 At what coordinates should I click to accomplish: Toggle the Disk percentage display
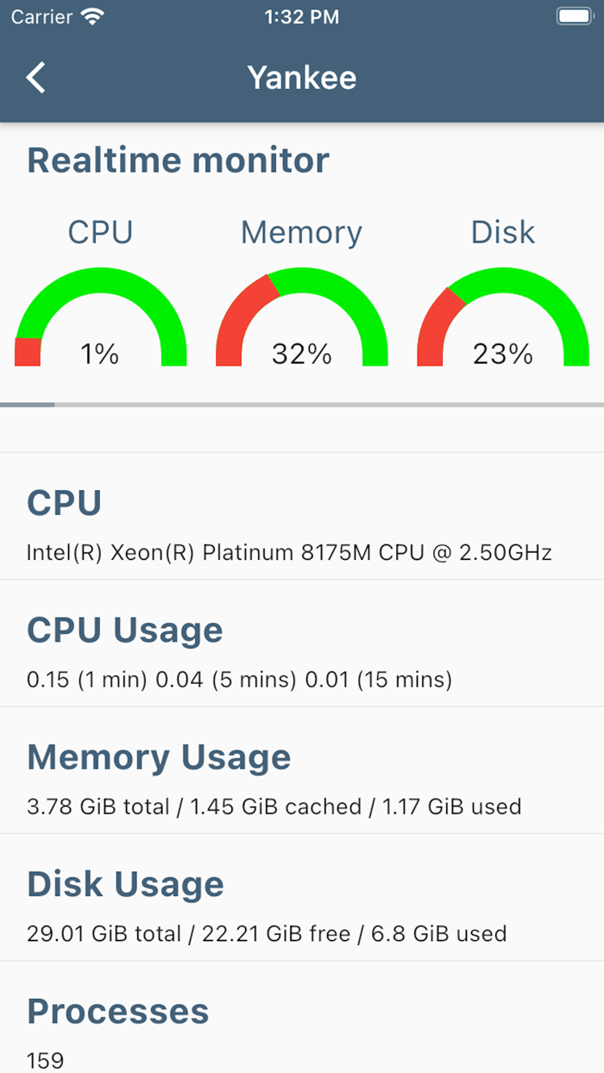[503, 354]
